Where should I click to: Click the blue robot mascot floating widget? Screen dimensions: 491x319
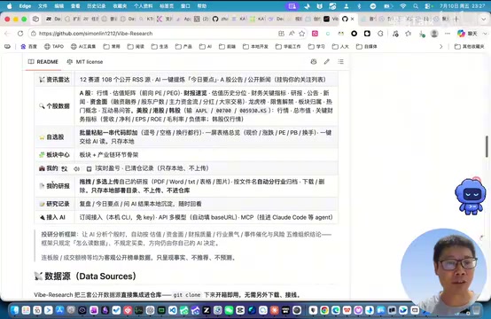coord(471,197)
